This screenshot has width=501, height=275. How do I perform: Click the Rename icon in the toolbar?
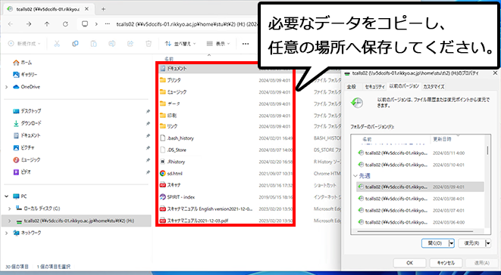point(112,44)
